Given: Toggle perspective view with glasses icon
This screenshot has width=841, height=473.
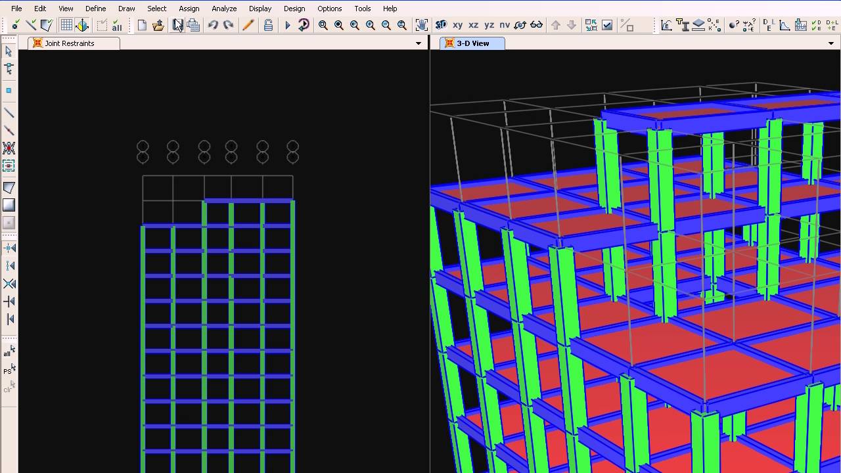Looking at the screenshot, I should coord(536,25).
